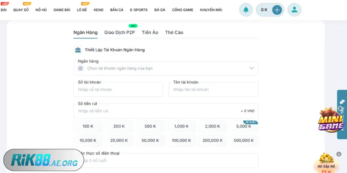Click the bank building icon beside Thiết Lập
Image resolution: width=347 pixels, height=173 pixels.
click(78, 50)
